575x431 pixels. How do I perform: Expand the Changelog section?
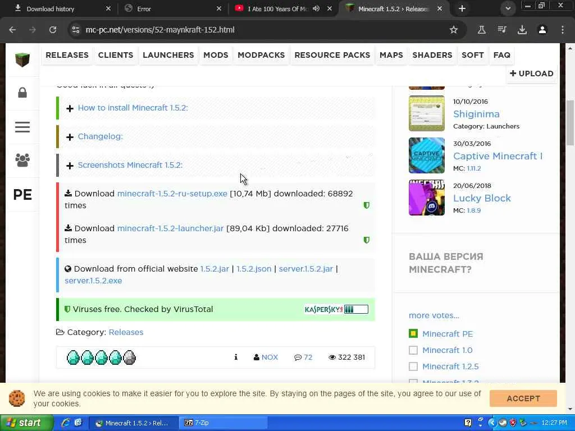[x=100, y=136]
